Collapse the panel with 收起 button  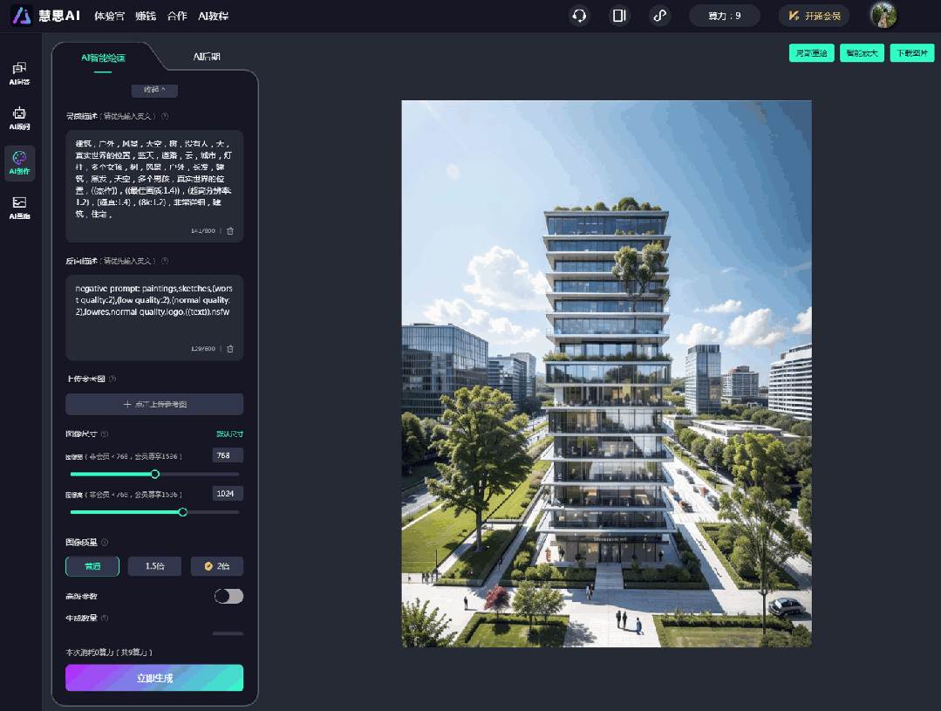[x=154, y=90]
